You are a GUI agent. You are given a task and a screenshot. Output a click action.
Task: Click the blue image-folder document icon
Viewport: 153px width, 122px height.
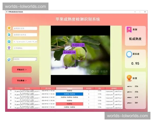[x=9, y=35]
